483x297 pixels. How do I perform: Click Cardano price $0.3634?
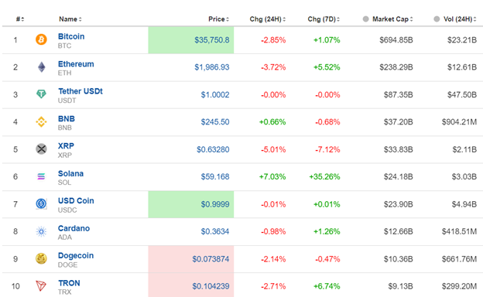point(215,231)
